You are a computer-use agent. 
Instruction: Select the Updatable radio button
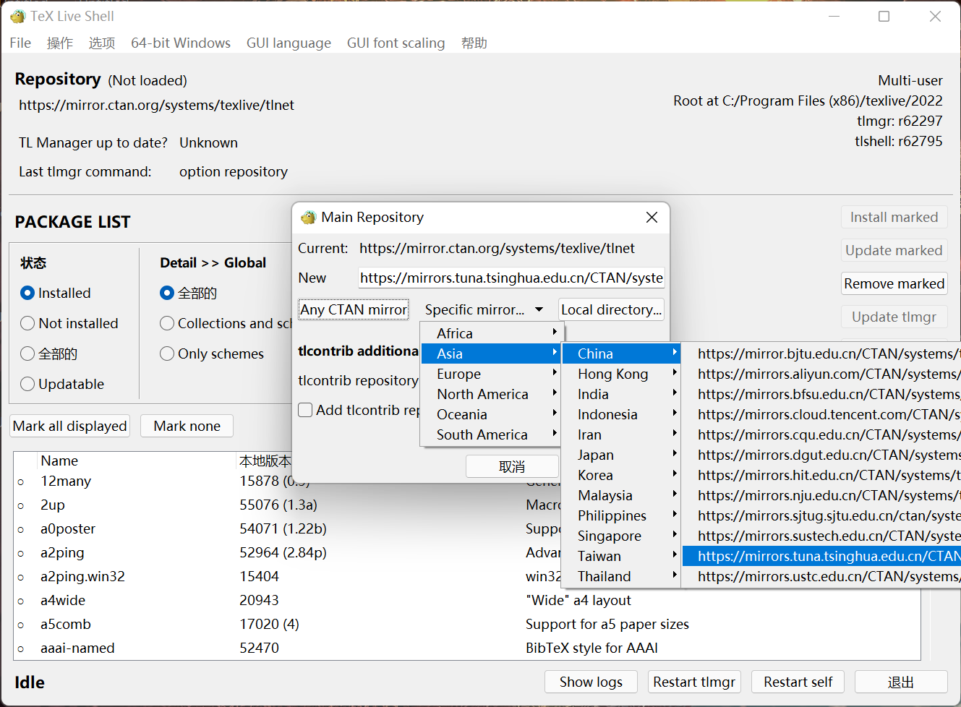click(x=27, y=384)
